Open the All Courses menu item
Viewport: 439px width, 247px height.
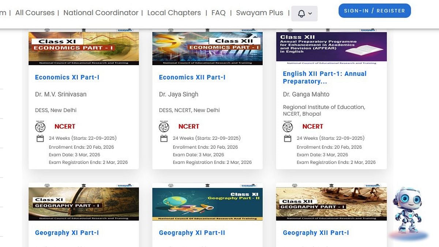[x=35, y=13]
